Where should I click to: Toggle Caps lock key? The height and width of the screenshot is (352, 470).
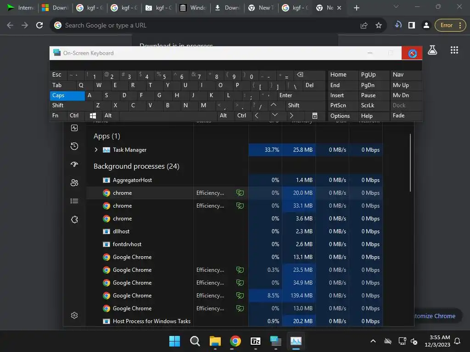click(x=67, y=95)
